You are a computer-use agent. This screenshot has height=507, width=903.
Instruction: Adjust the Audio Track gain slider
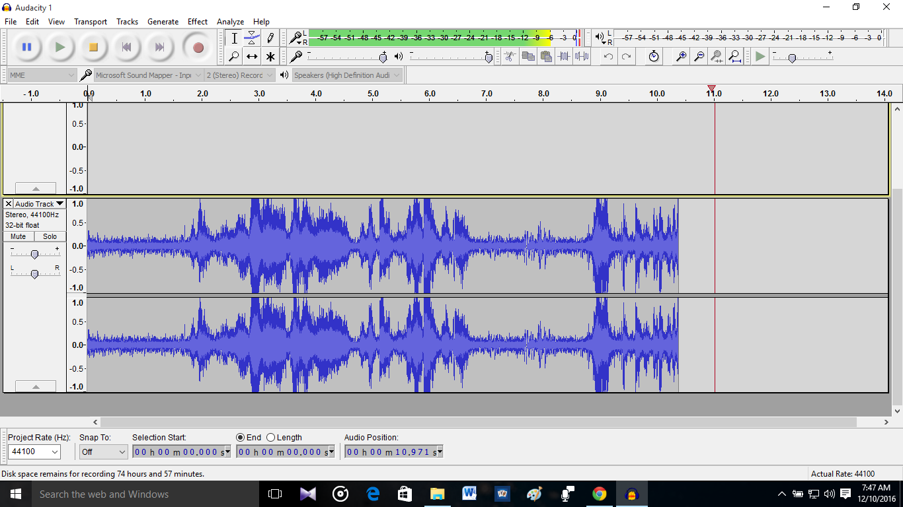(x=34, y=253)
